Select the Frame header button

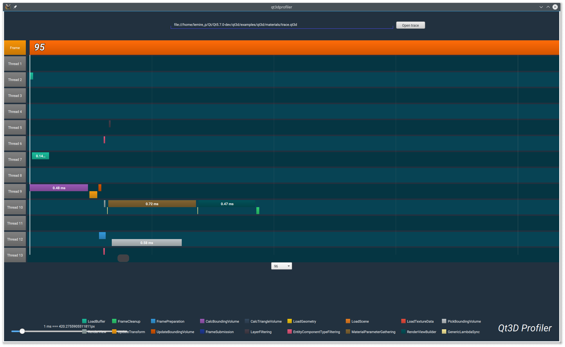tap(15, 48)
